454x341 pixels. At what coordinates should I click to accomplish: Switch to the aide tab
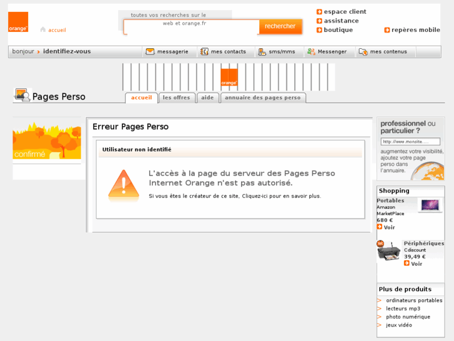click(207, 98)
